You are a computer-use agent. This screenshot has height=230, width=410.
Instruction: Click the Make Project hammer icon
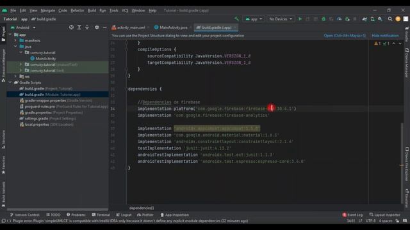click(236, 19)
